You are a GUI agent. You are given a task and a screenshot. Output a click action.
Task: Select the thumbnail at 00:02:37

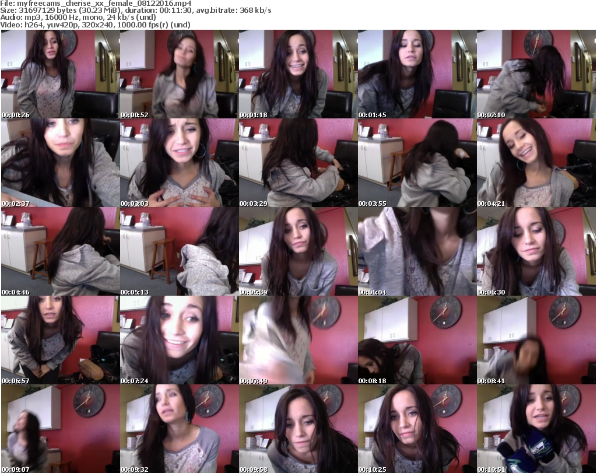pyautogui.click(x=61, y=163)
